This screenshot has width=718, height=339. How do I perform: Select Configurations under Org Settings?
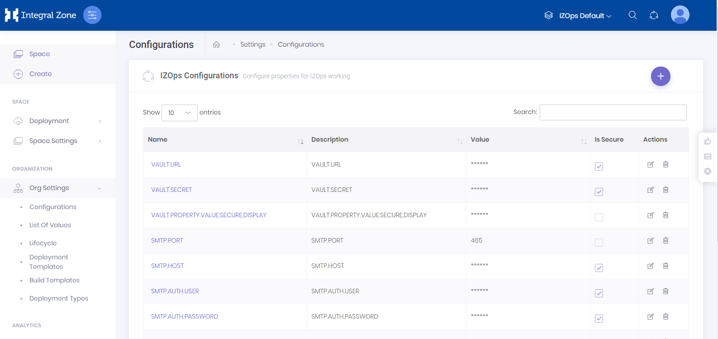(x=53, y=207)
